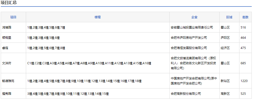This screenshot has height=100, width=253.
Task: Click unit count 475
Action: click(x=243, y=48)
